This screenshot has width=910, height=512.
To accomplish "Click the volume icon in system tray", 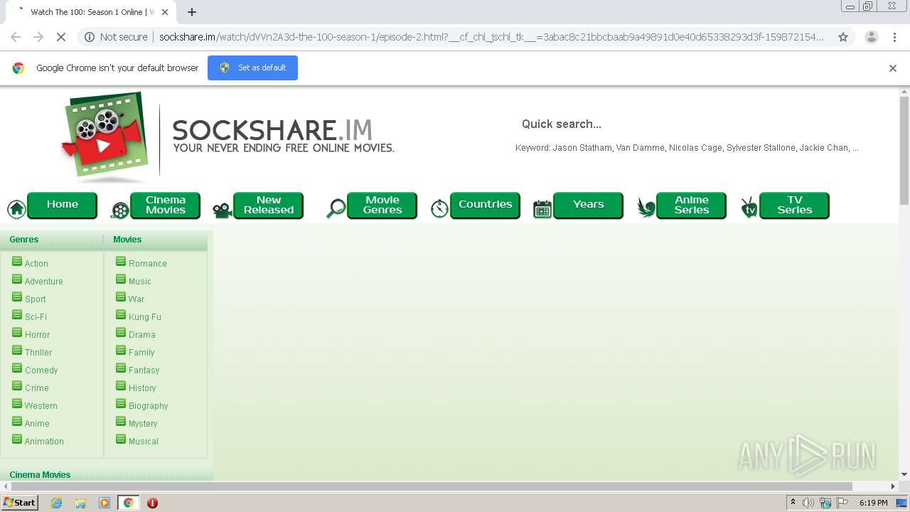I will [808, 503].
